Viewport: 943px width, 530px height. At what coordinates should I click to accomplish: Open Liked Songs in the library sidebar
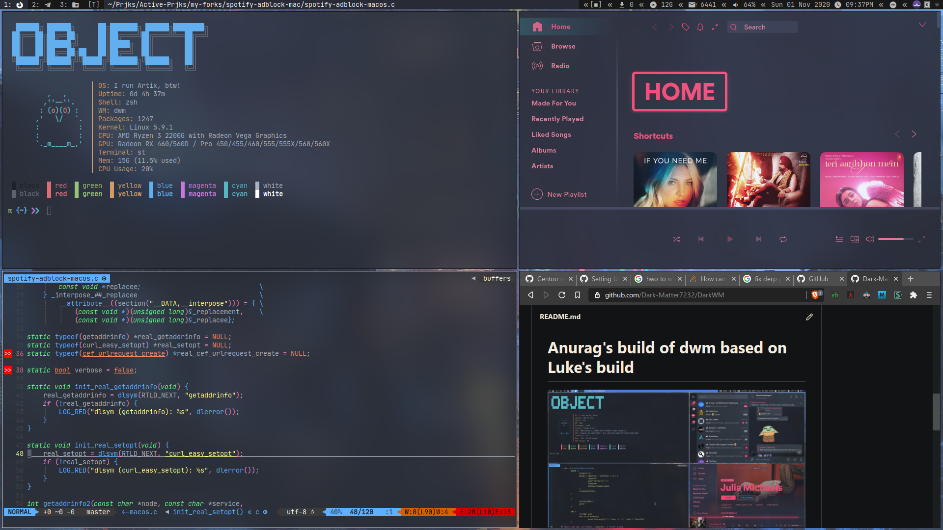(x=551, y=134)
